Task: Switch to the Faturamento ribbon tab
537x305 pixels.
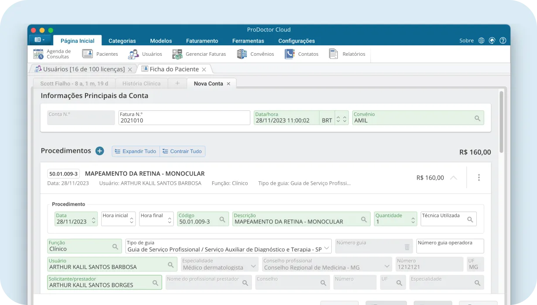Action: 202,41
